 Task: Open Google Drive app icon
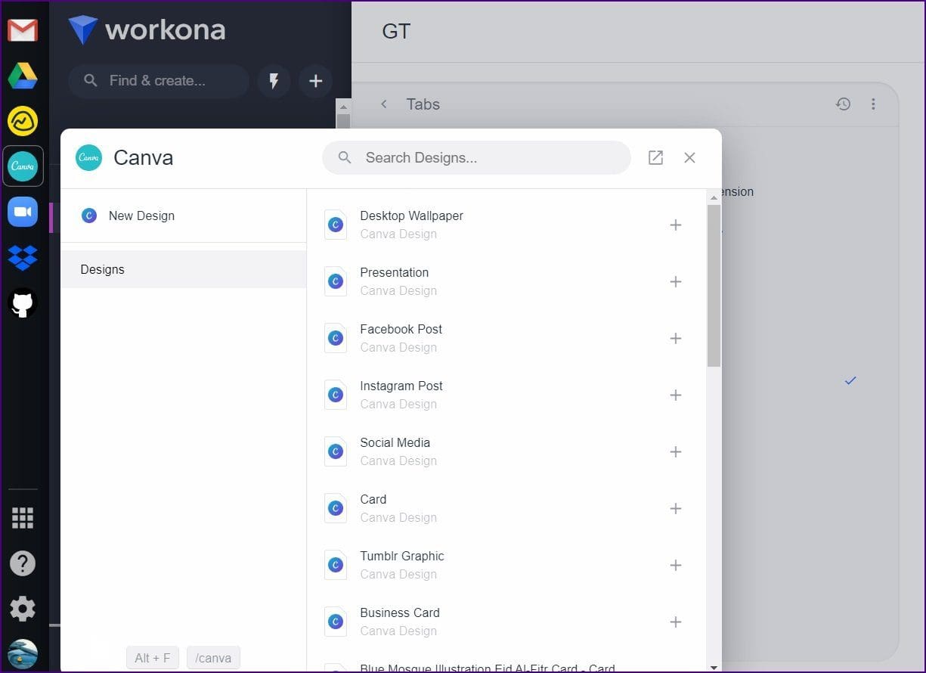pyautogui.click(x=23, y=76)
